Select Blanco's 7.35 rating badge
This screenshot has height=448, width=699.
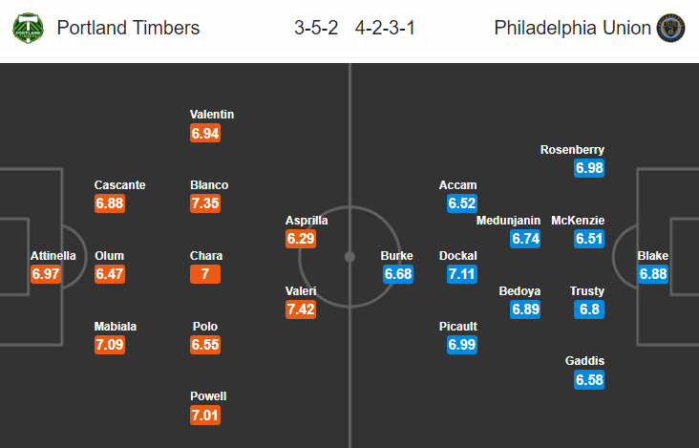point(205,203)
